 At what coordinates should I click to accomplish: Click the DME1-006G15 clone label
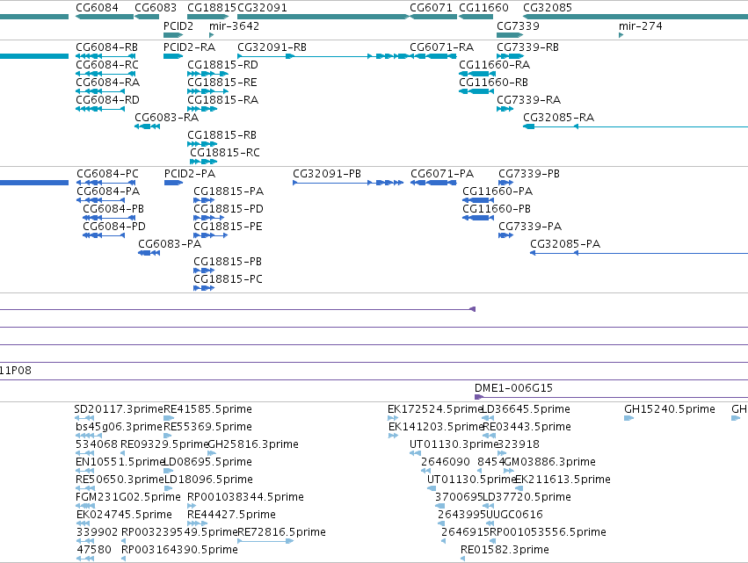tap(514, 388)
